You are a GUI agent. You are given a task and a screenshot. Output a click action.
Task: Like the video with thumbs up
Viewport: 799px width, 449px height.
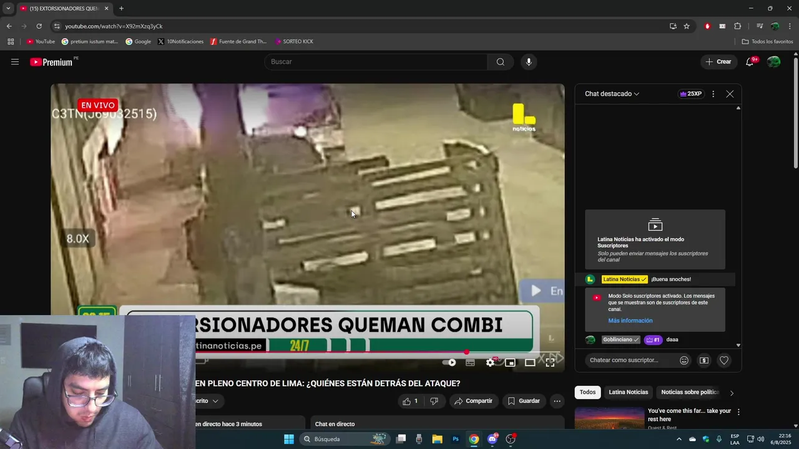(410, 401)
